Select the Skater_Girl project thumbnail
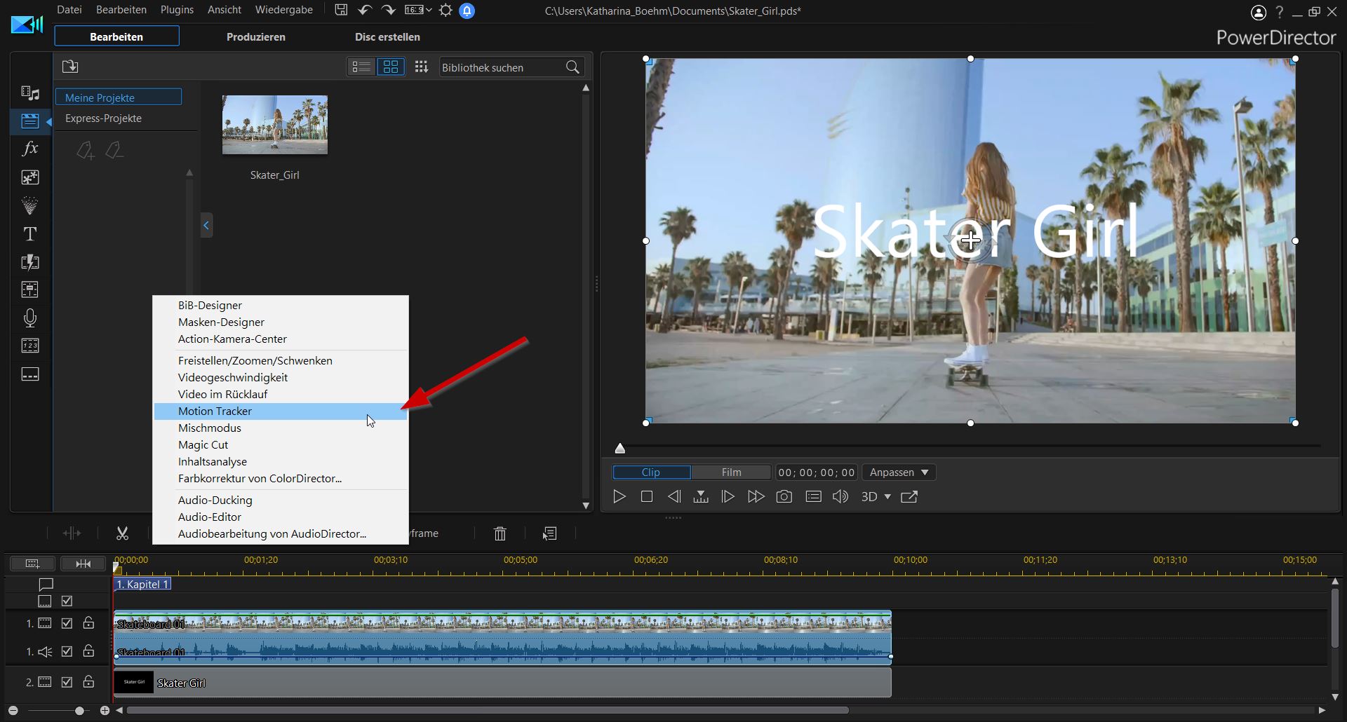The width and height of the screenshot is (1347, 722). coord(274,125)
